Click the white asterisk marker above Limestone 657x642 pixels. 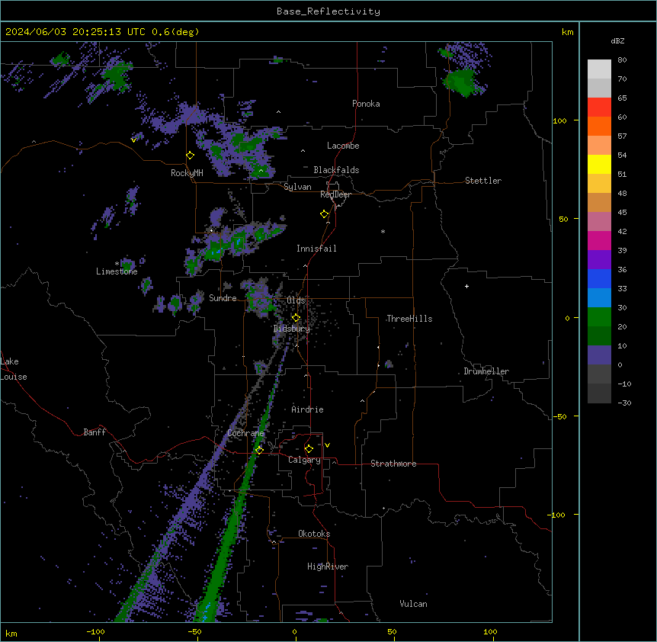(x=117, y=264)
